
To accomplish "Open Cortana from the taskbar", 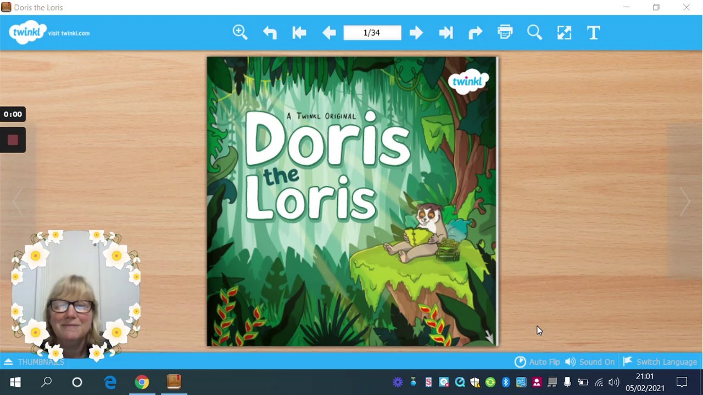I will [77, 382].
